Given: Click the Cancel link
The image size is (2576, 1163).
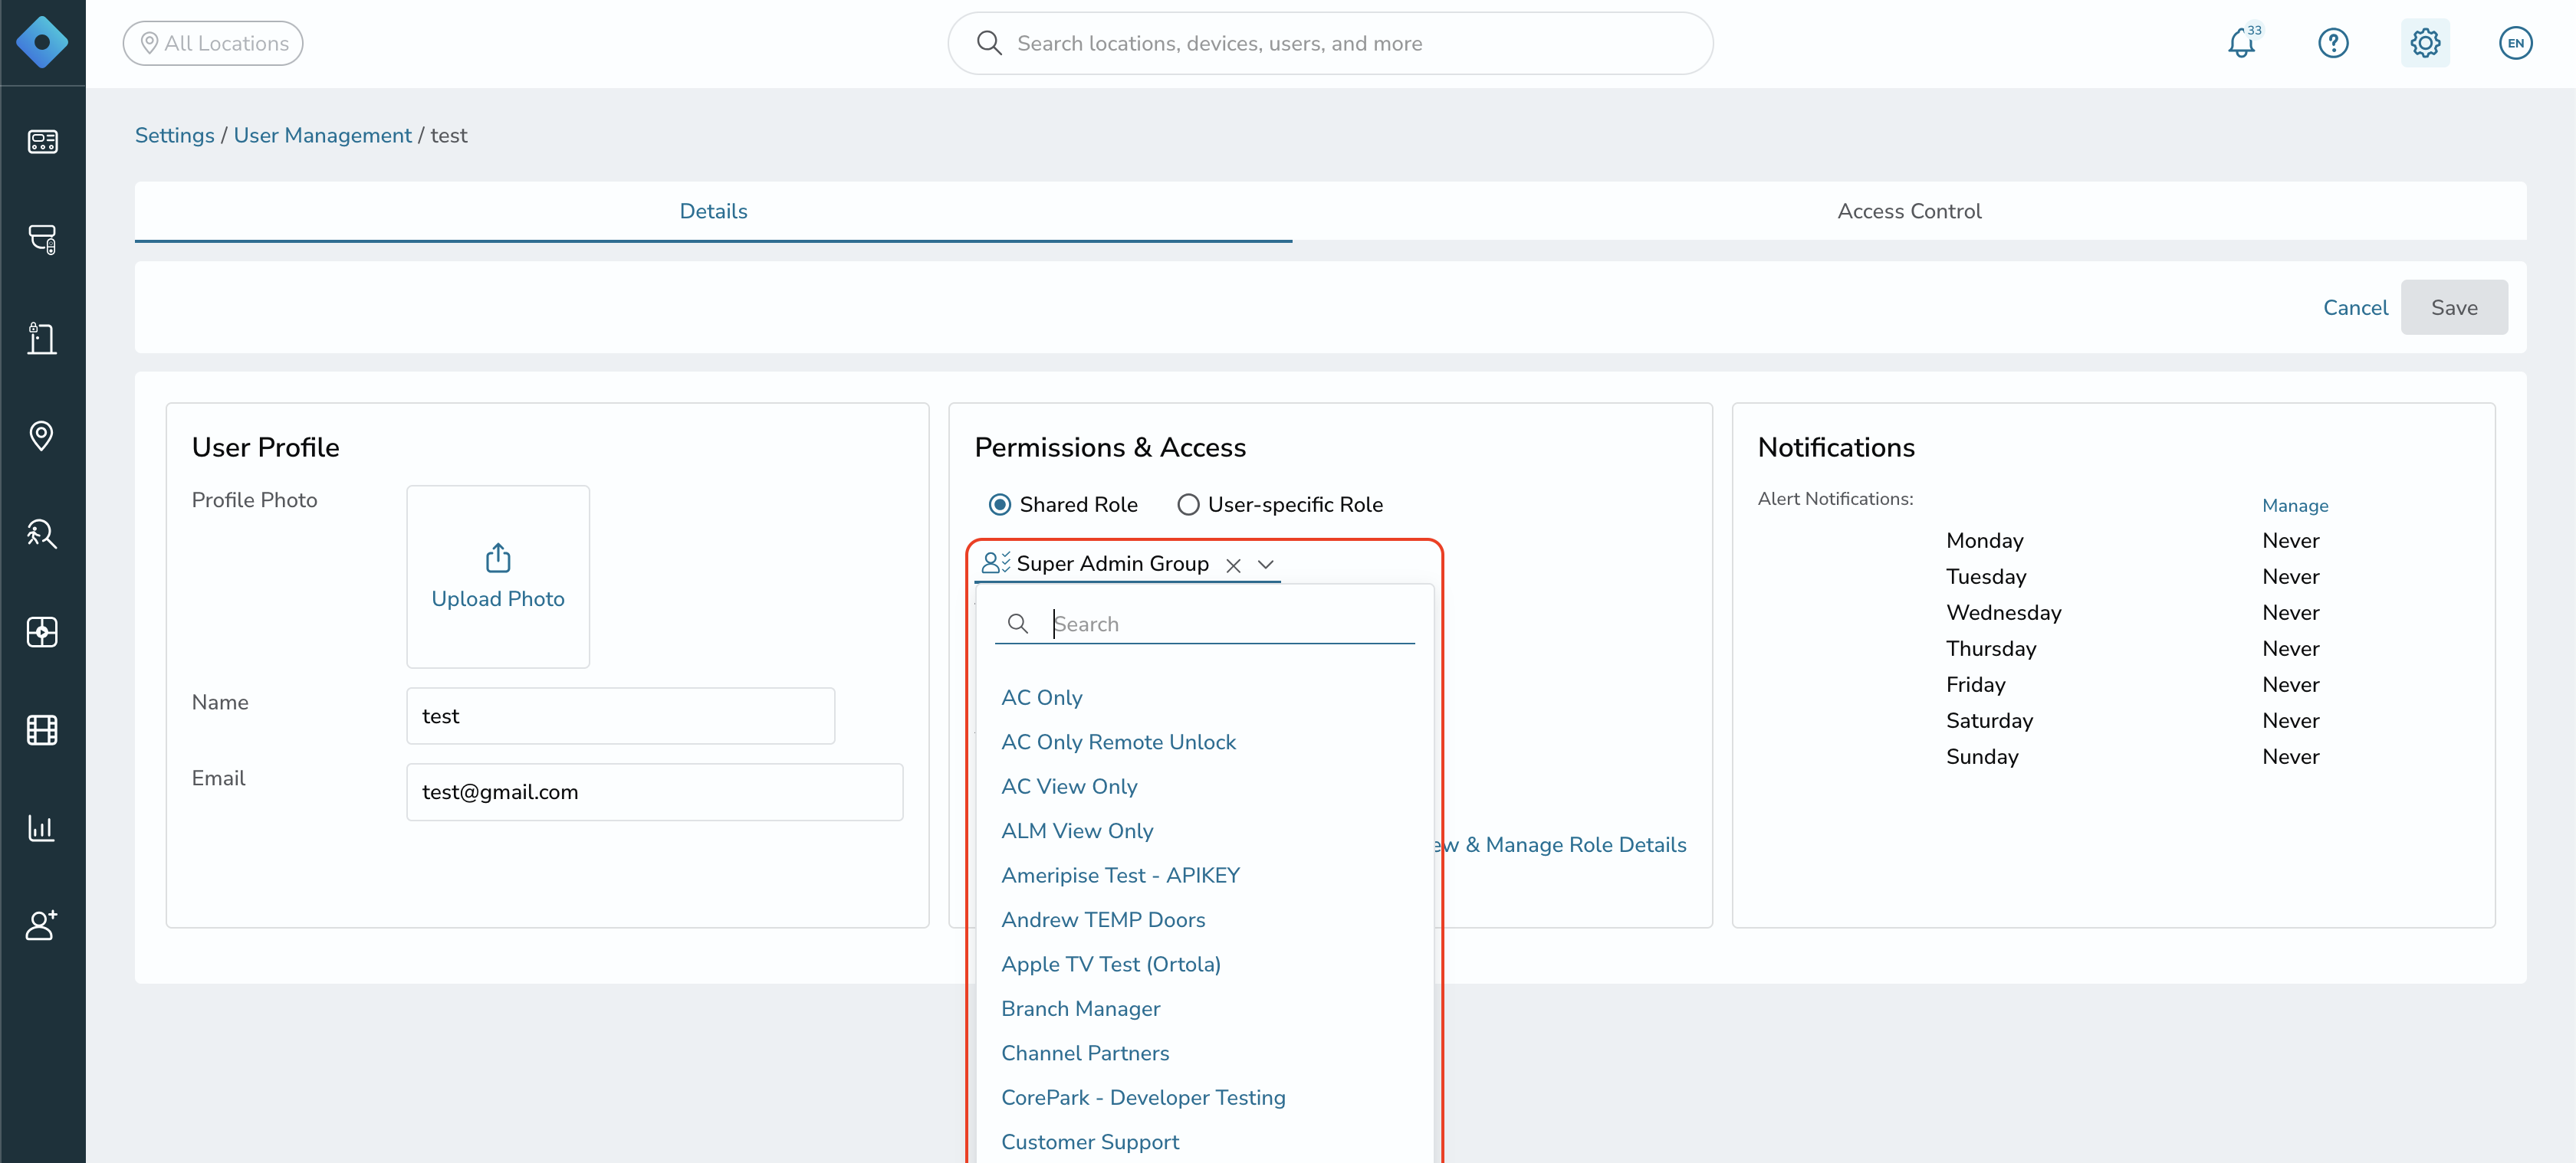Looking at the screenshot, I should pyautogui.click(x=2355, y=308).
